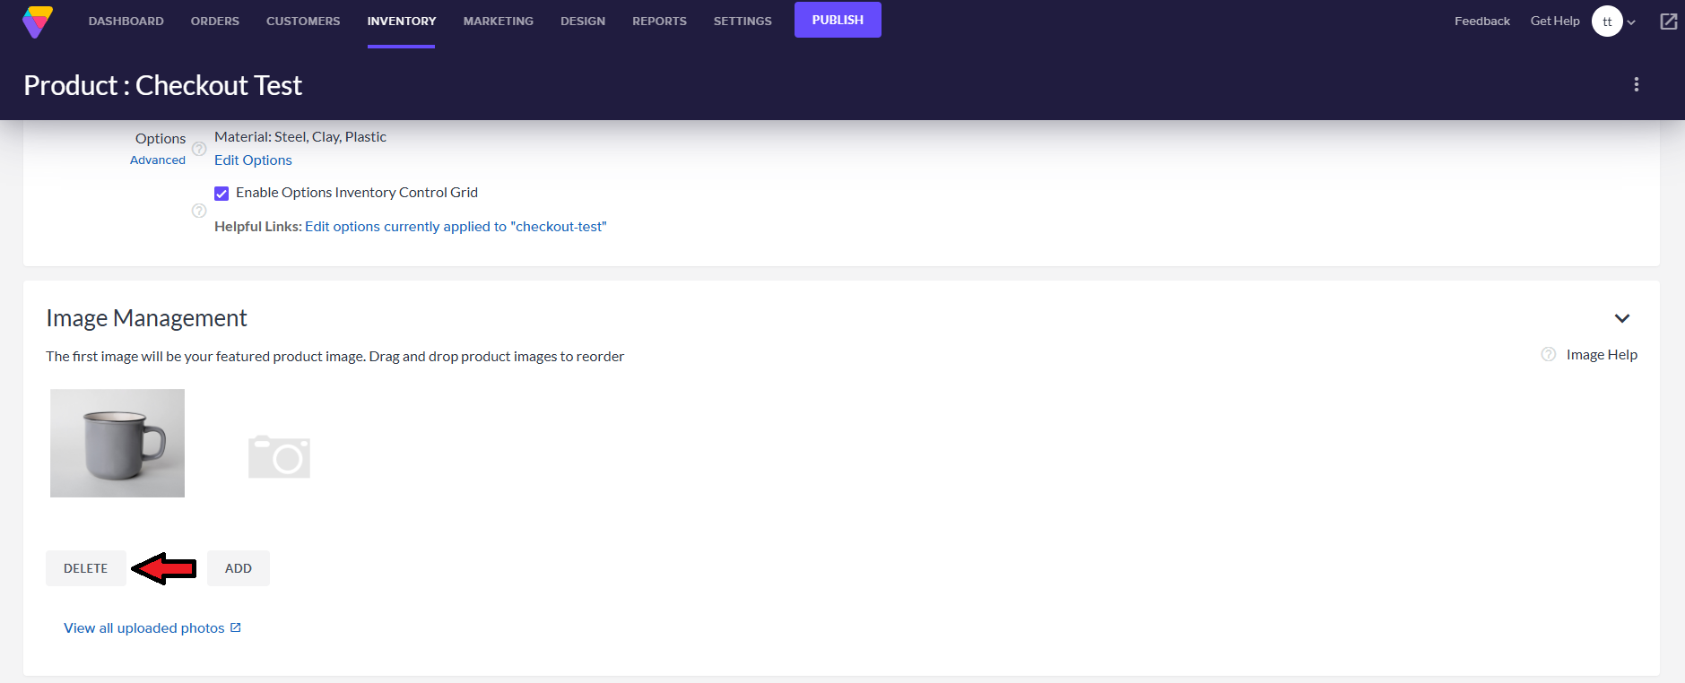
Task: Click the help icon beside Options
Action: (199, 149)
